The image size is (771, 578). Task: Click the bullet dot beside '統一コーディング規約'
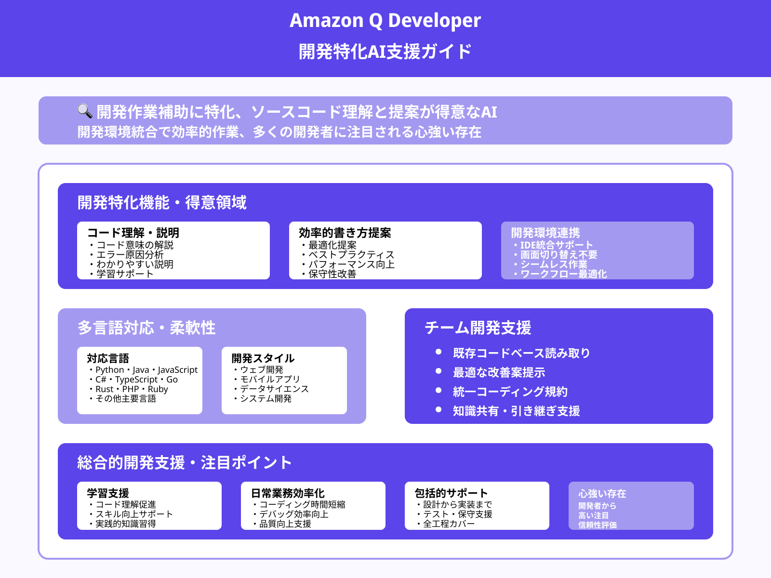439,390
